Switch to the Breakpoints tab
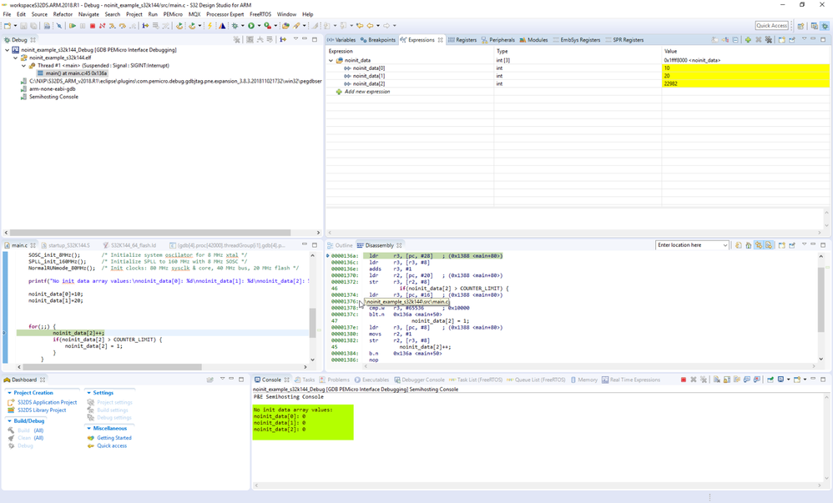This screenshot has height=503, width=833. click(x=378, y=40)
